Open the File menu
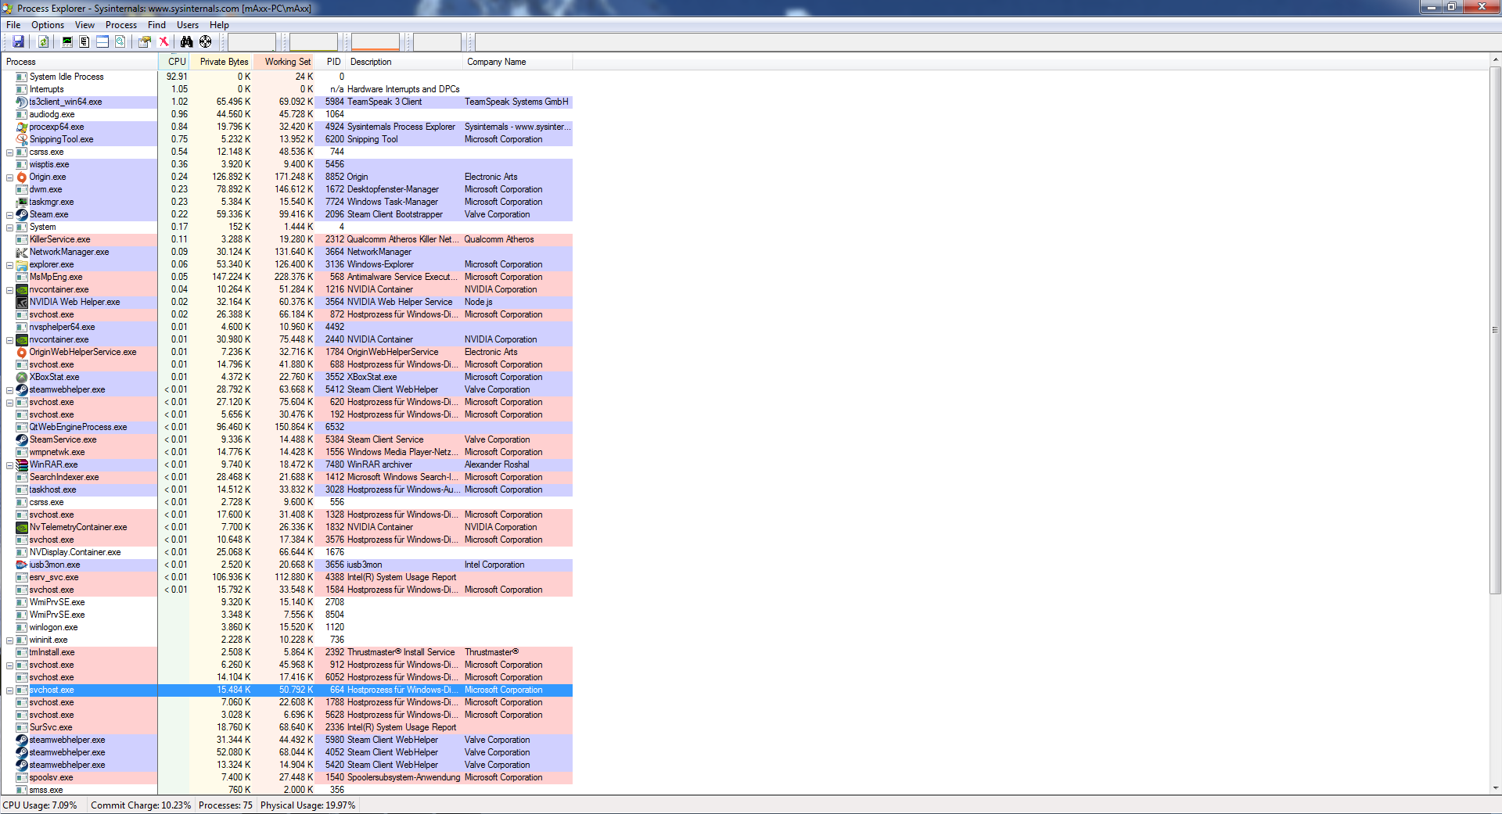1502x814 pixels. (x=13, y=25)
